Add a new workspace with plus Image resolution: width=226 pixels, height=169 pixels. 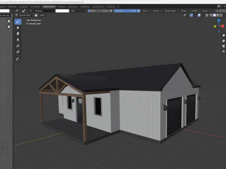(118, 7)
